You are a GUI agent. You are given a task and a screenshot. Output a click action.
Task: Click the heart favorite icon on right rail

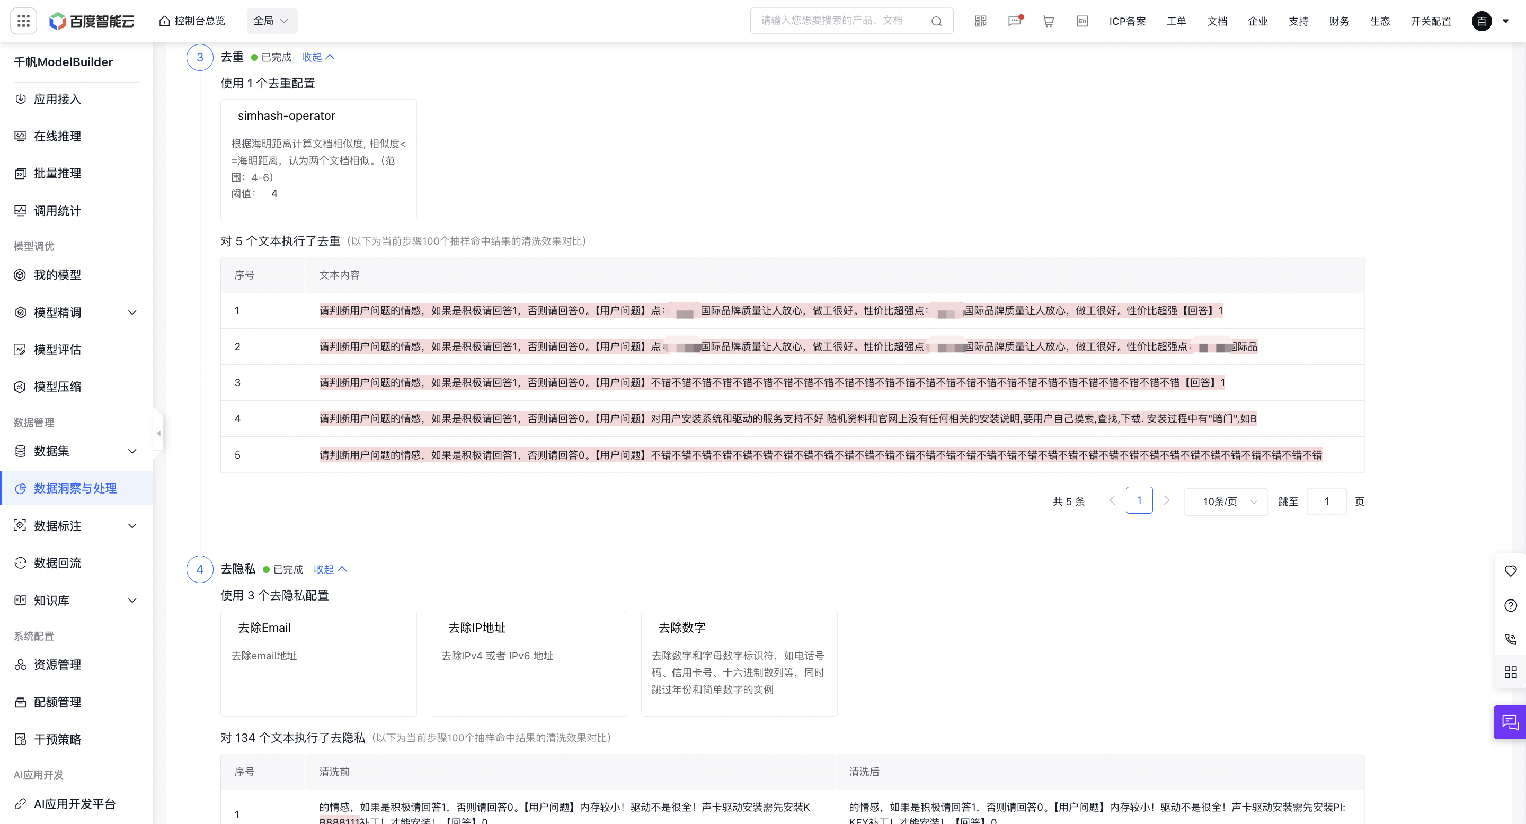point(1511,571)
